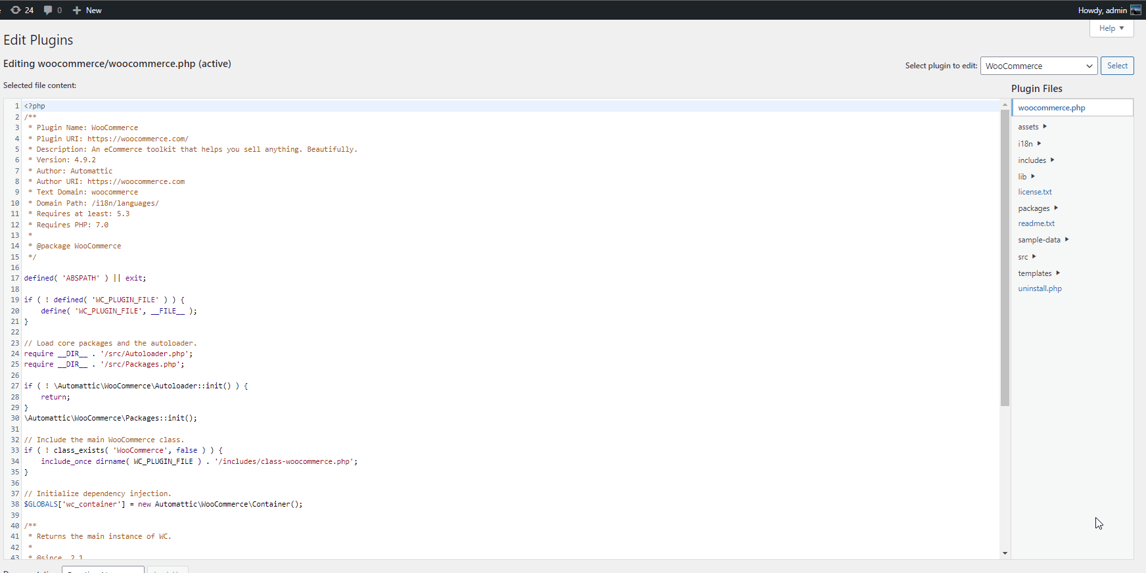The height and width of the screenshot is (573, 1146).
Task: Open readme.txt file
Action: [1036, 223]
